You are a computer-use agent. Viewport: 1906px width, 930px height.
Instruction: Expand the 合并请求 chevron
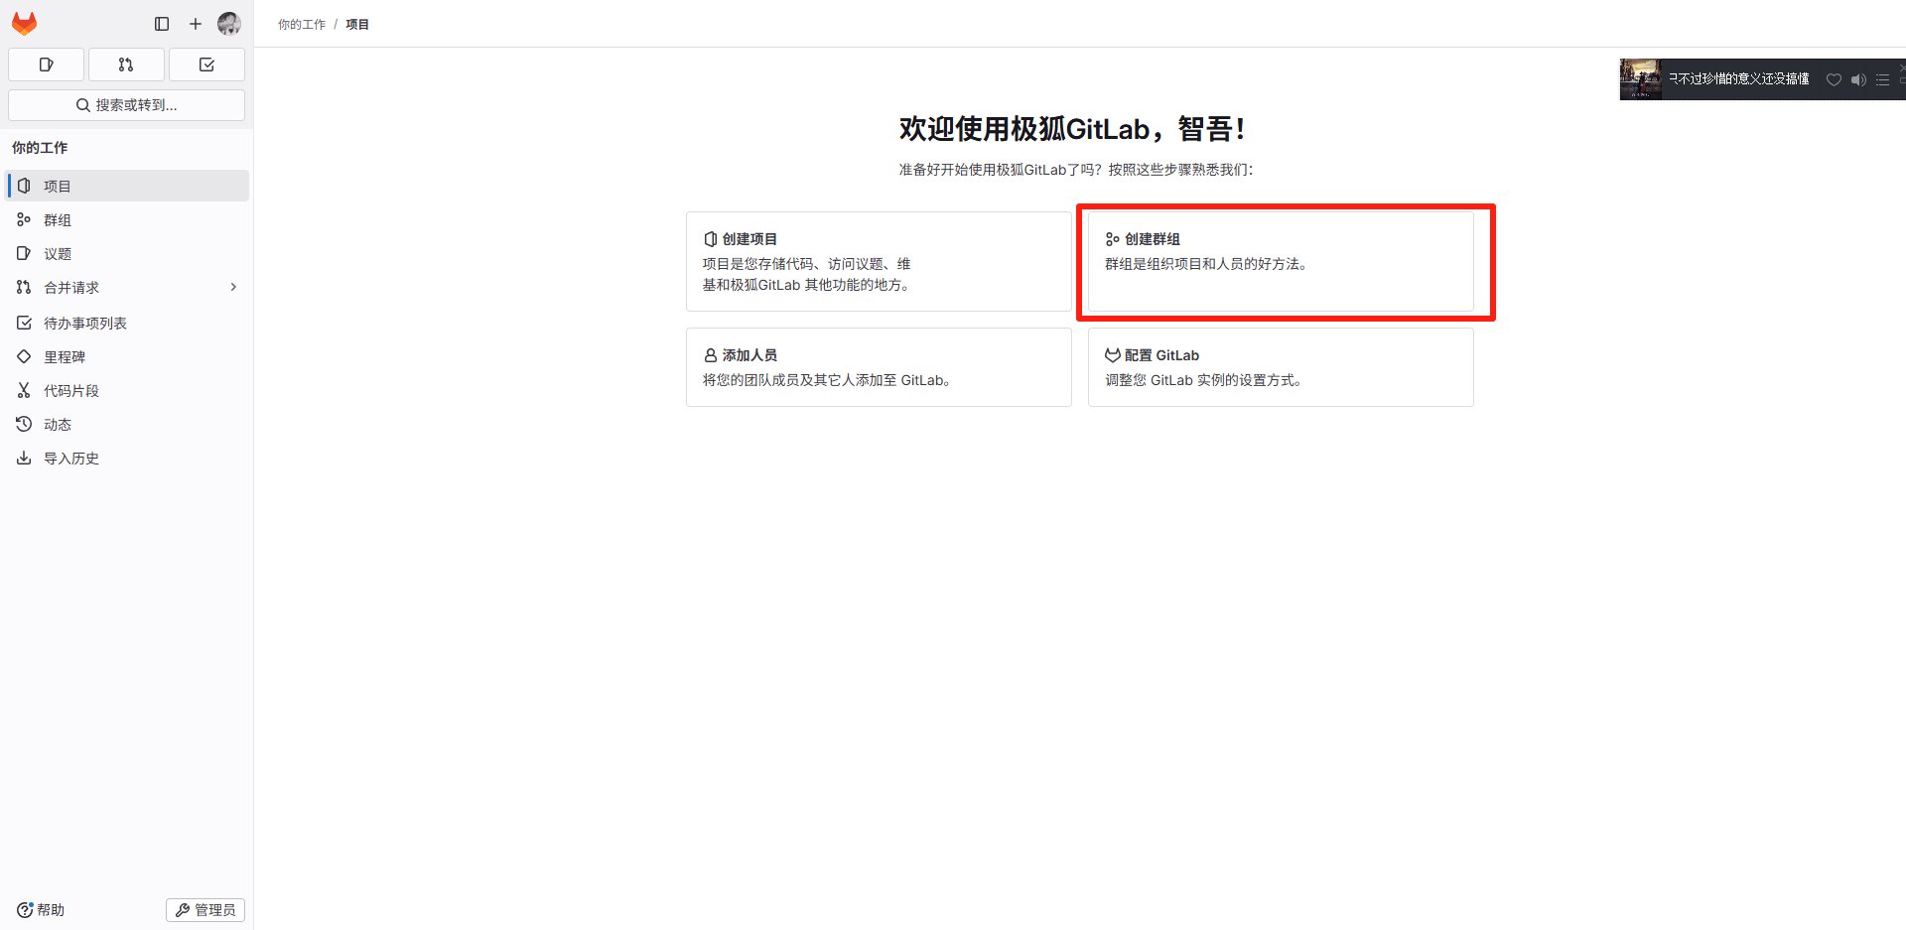pyautogui.click(x=233, y=288)
